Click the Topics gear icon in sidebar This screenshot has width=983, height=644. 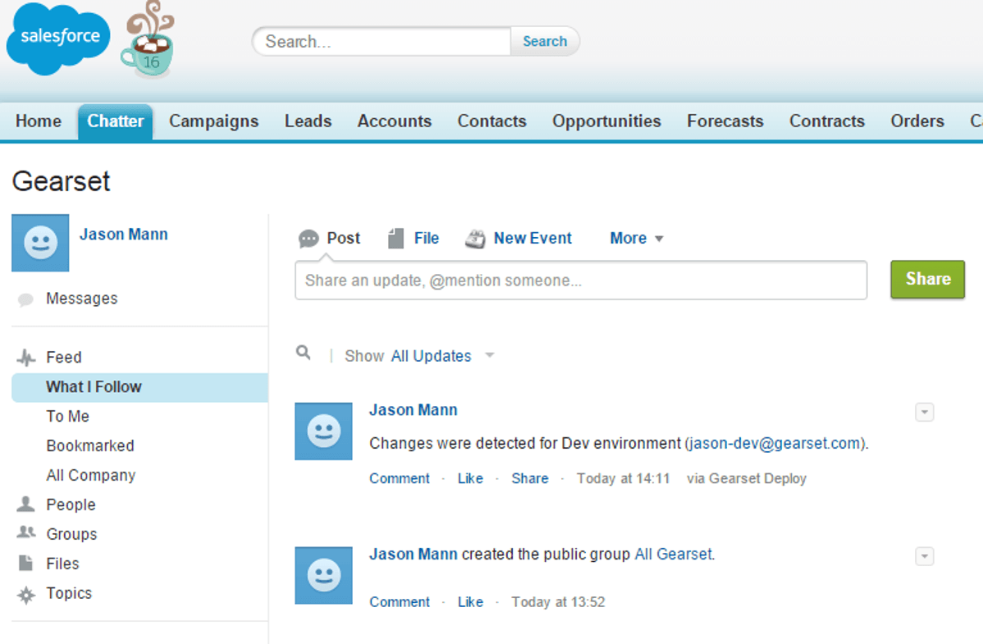[x=26, y=594]
